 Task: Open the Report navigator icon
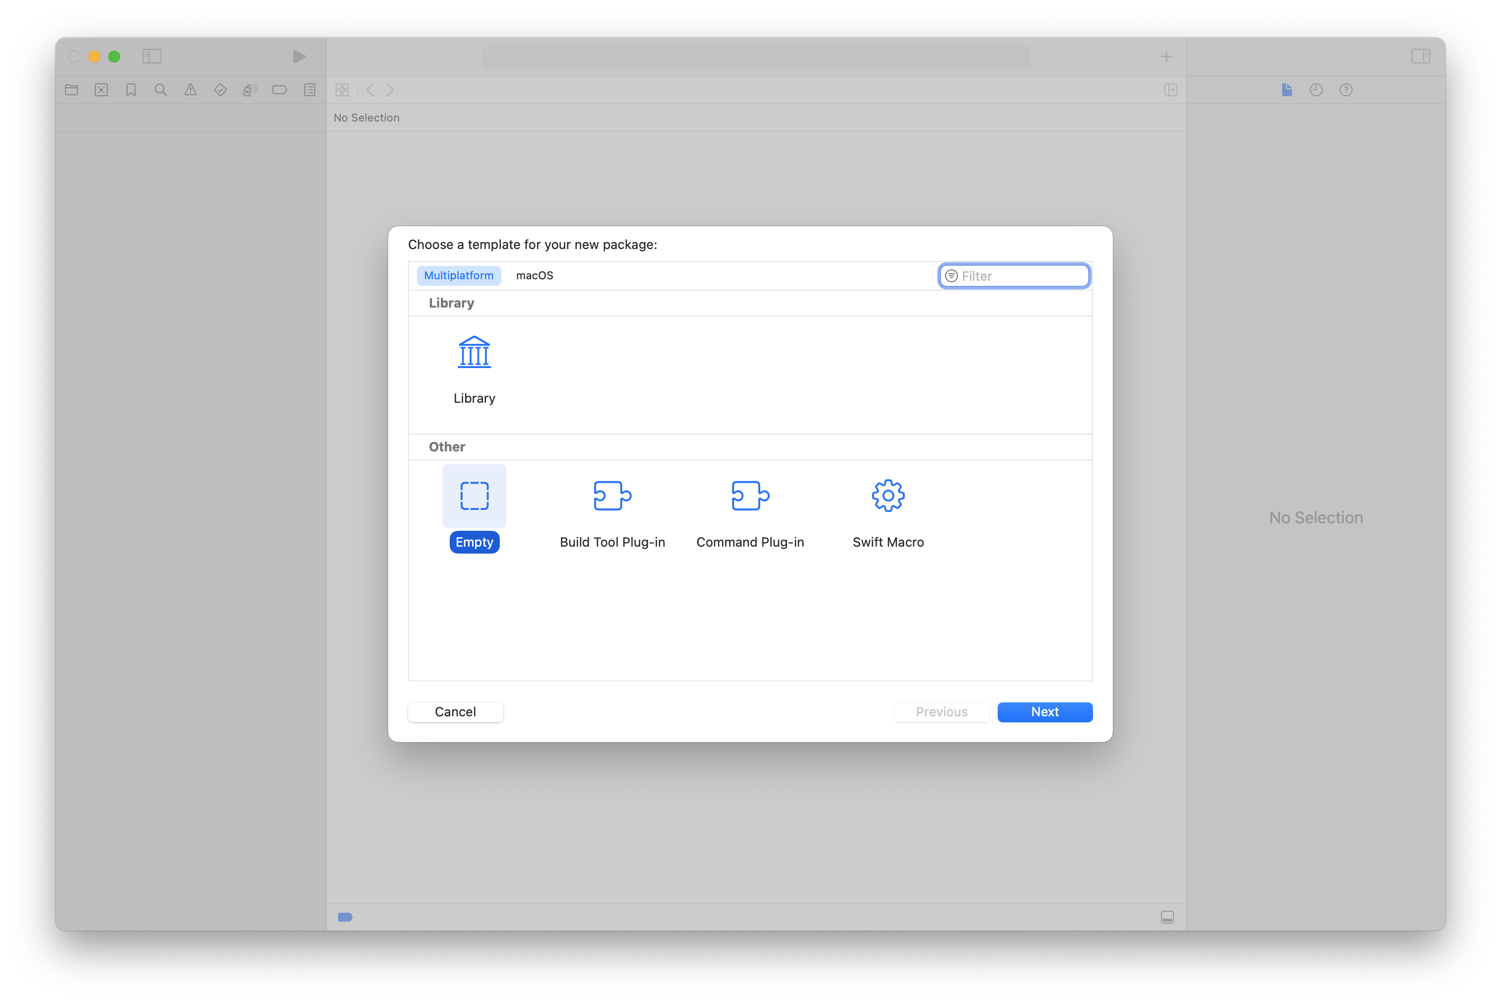tap(309, 90)
